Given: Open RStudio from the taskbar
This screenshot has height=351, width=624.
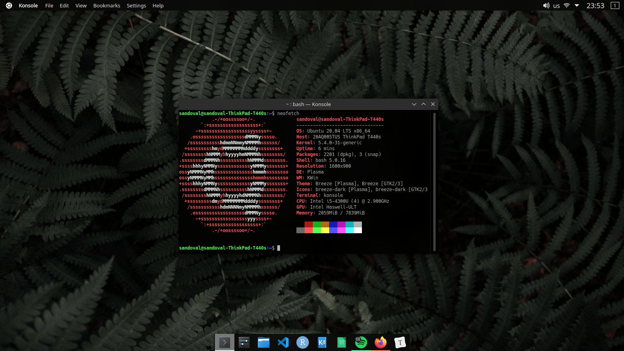Looking at the screenshot, I should (x=303, y=342).
